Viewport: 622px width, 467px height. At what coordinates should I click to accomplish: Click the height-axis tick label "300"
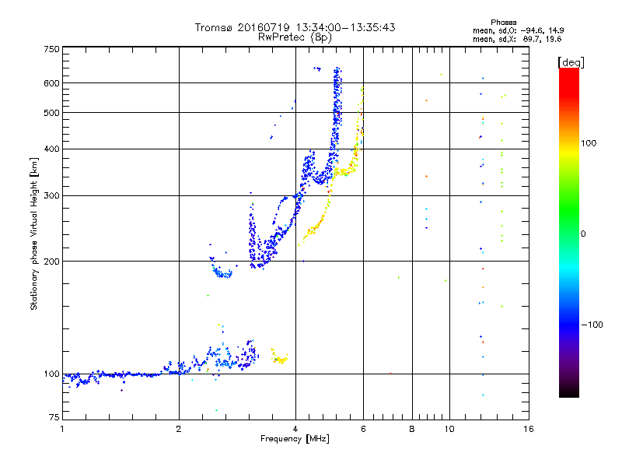click(x=51, y=195)
